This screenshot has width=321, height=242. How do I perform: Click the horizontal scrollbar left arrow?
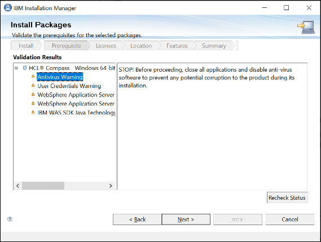click(18, 186)
